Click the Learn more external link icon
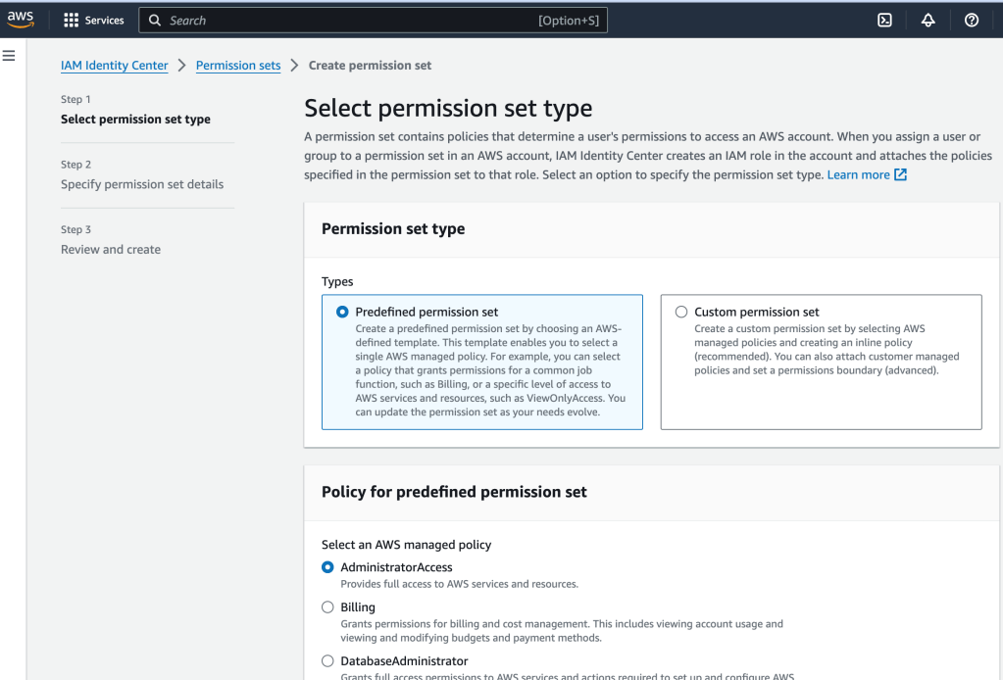The image size is (1003, 680). 900,174
